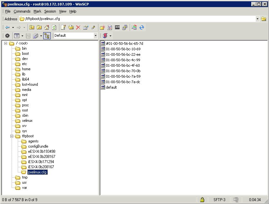Image resolution: width=269 pixels, height=204 pixels.
Task: Click the Synchronize icon
Action: 142,27
